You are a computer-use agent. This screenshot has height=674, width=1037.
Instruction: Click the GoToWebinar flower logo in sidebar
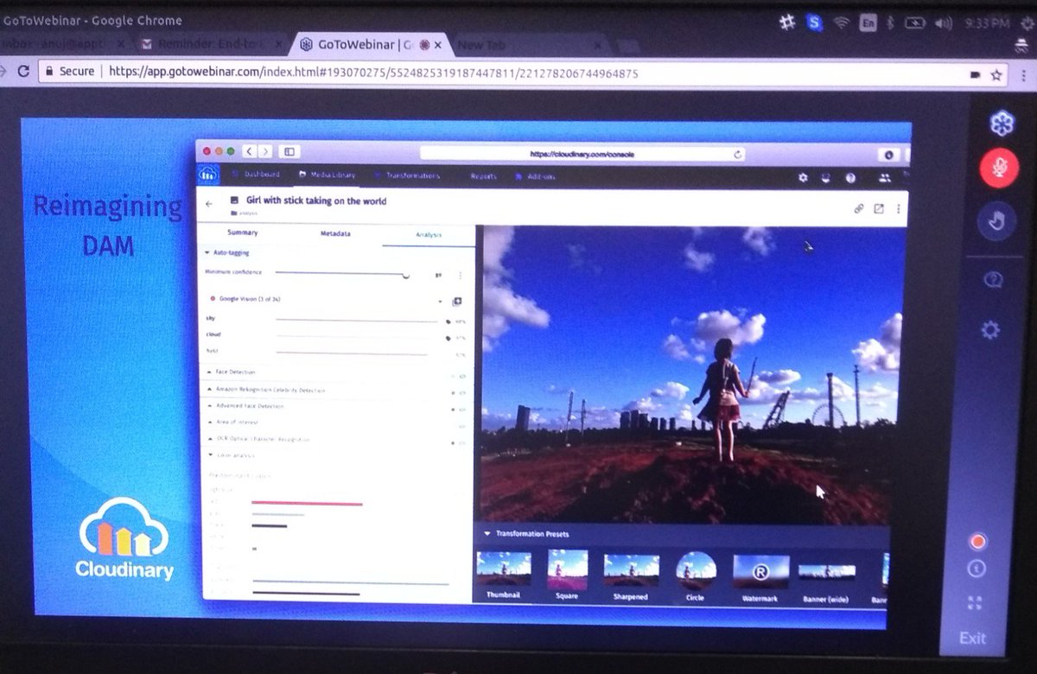point(1001,124)
